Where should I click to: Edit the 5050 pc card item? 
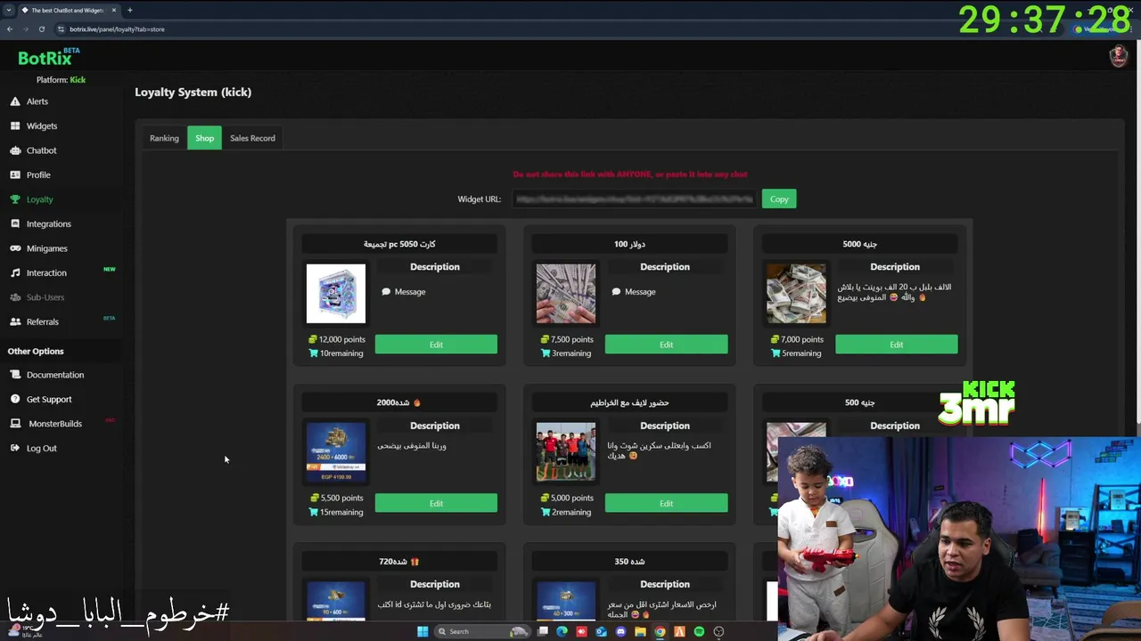pos(436,345)
